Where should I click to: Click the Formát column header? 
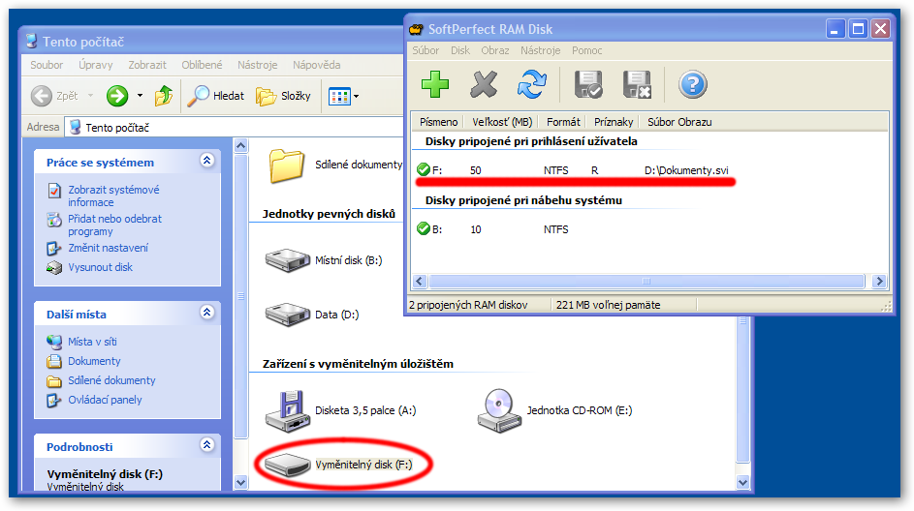pos(562,122)
